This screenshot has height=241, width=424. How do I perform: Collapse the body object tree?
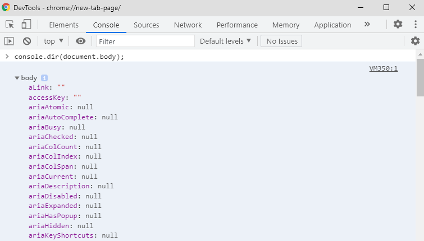coord(17,78)
